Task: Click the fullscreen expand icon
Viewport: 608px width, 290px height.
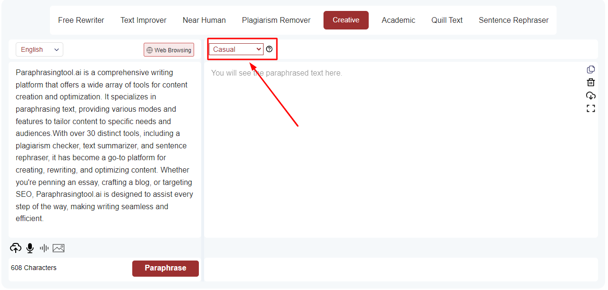Action: click(x=591, y=108)
